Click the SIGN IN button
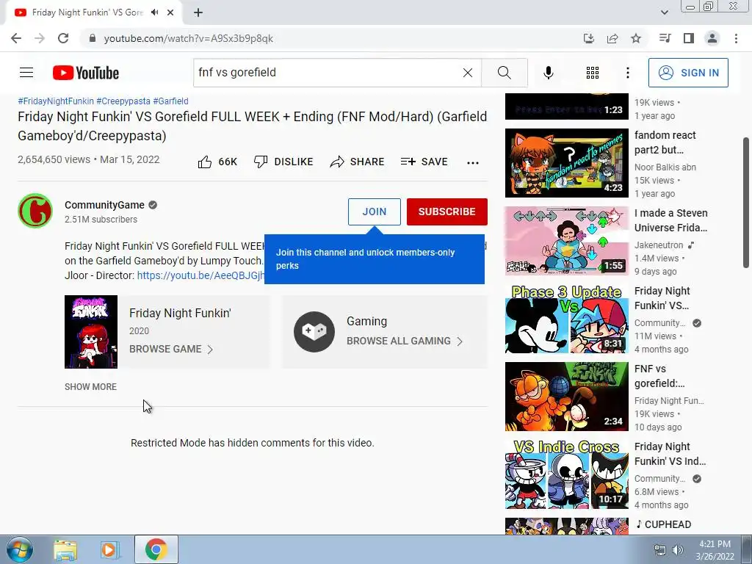This screenshot has height=564, width=752. point(688,73)
